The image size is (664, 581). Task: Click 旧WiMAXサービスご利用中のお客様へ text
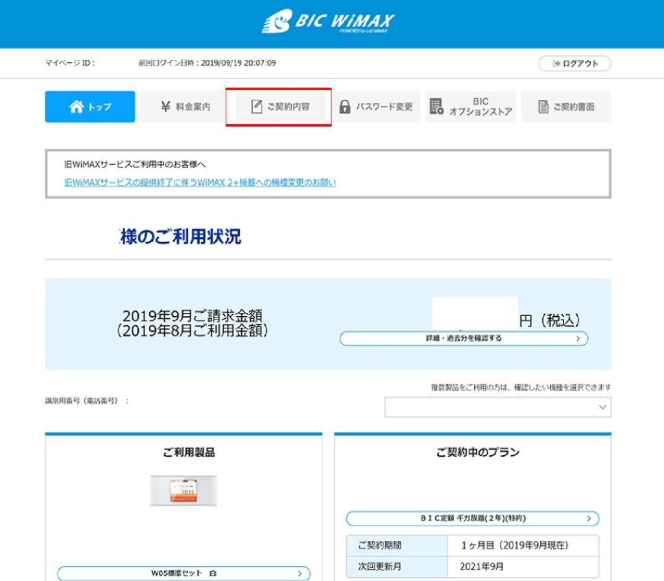(x=135, y=164)
